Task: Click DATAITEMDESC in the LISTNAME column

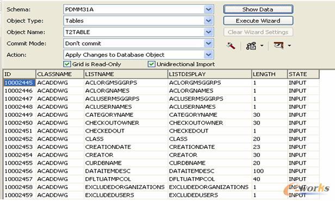Action: (x=108, y=171)
